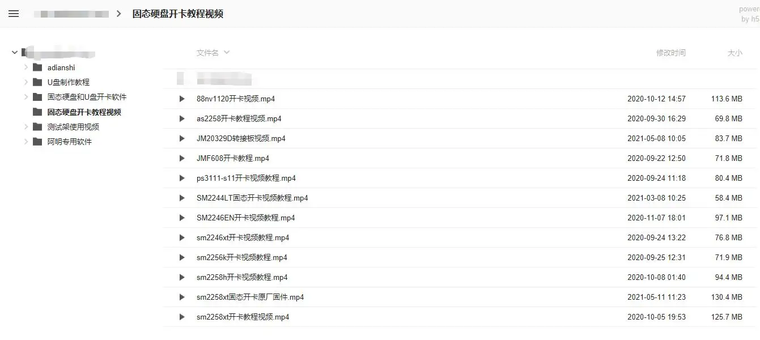This screenshot has height=340, width=760.
Task: Click the 固态硬盘开卡教程视频 breadcrumb title
Action: 178,14
